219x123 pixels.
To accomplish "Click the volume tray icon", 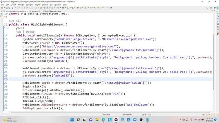I will (199, 120).
